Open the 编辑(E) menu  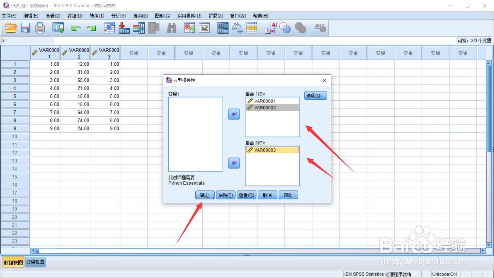[31, 16]
